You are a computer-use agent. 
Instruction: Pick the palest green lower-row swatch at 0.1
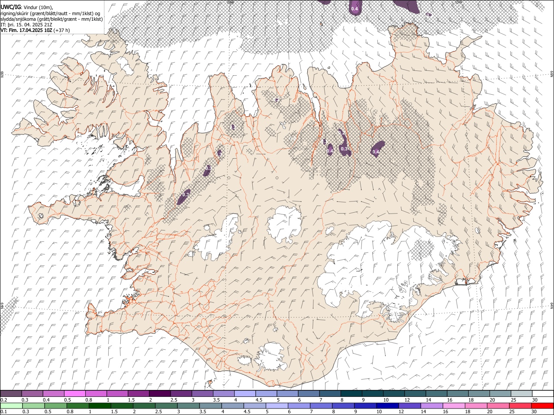pyautogui.click(x=11, y=405)
